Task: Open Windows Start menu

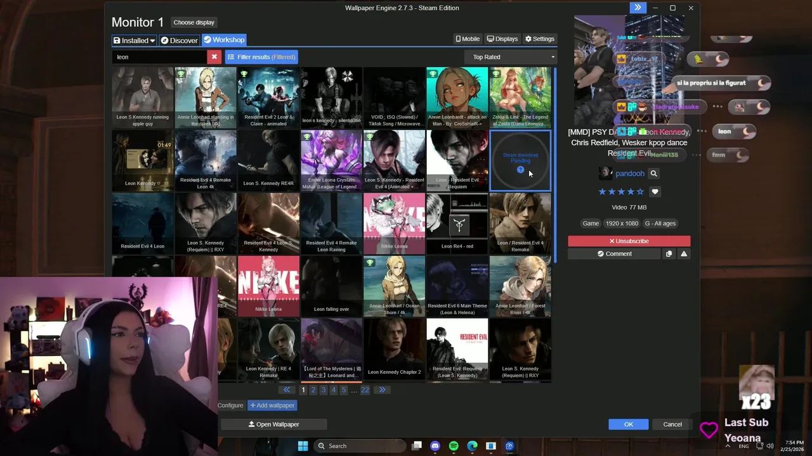Action: pyautogui.click(x=303, y=446)
